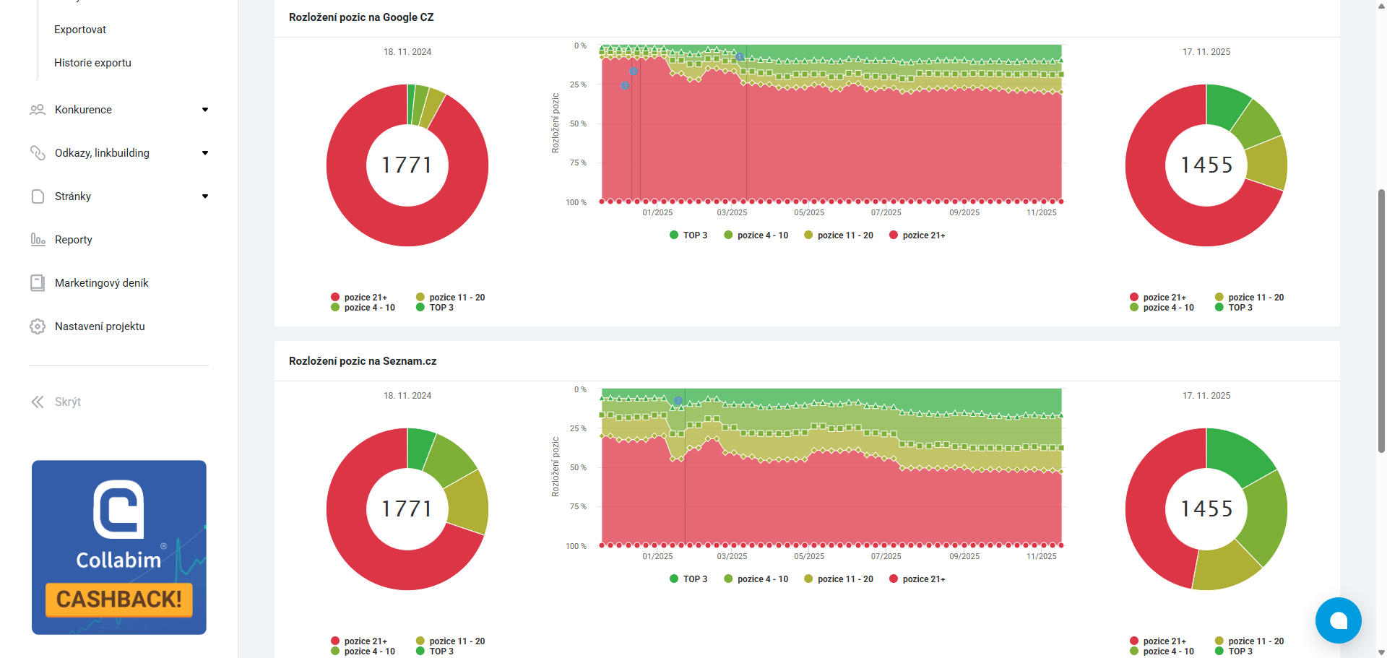Image resolution: width=1387 pixels, height=658 pixels.
Task: Expand the Odkazy, linkbuilding submenu arrow
Action: click(205, 153)
